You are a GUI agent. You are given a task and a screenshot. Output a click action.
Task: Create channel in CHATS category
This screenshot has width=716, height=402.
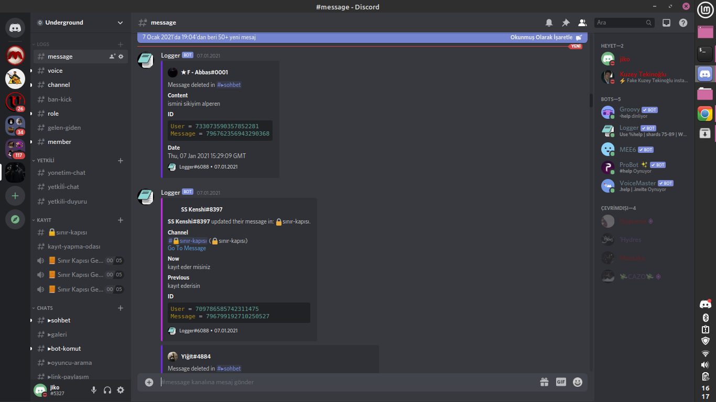coord(121,308)
